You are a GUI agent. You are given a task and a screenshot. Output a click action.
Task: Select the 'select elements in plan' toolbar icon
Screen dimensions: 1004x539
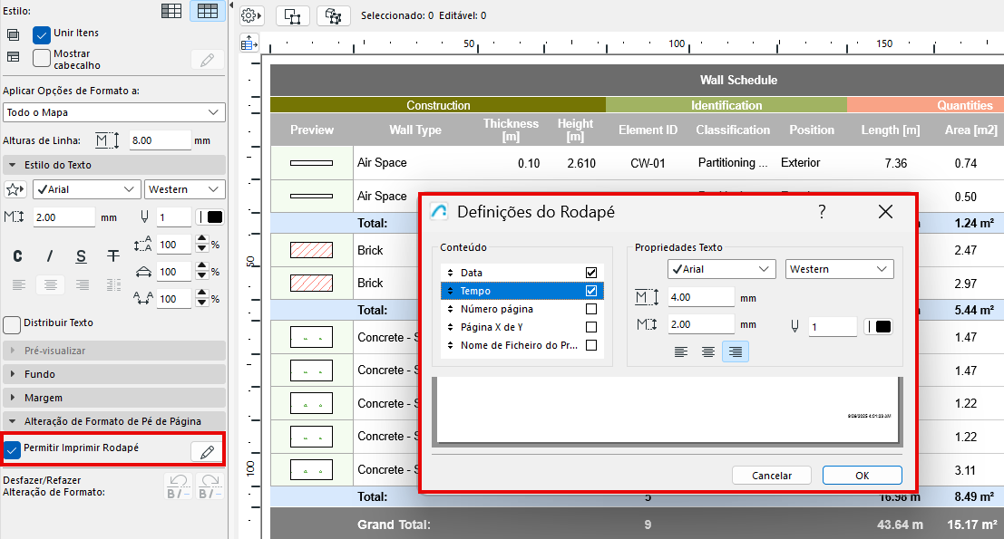(x=292, y=14)
